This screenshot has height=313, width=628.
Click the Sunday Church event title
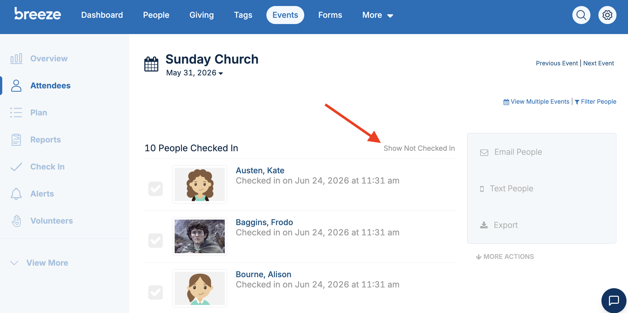[x=212, y=59]
